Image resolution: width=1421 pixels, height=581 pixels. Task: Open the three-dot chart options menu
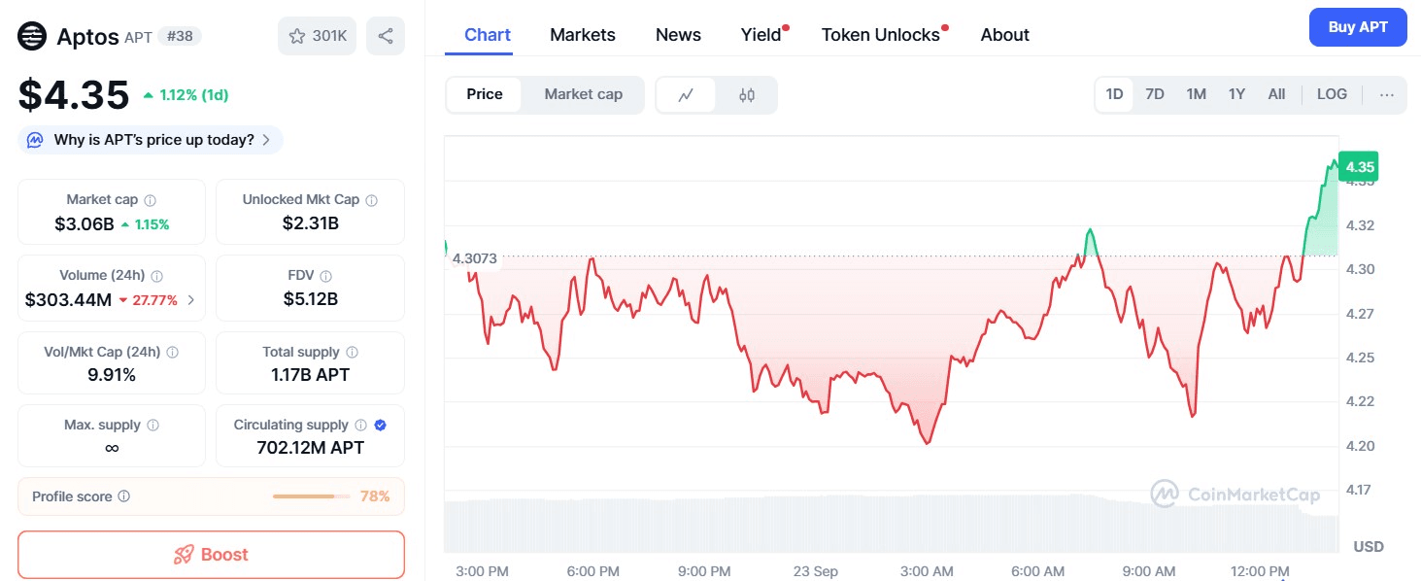(1386, 94)
